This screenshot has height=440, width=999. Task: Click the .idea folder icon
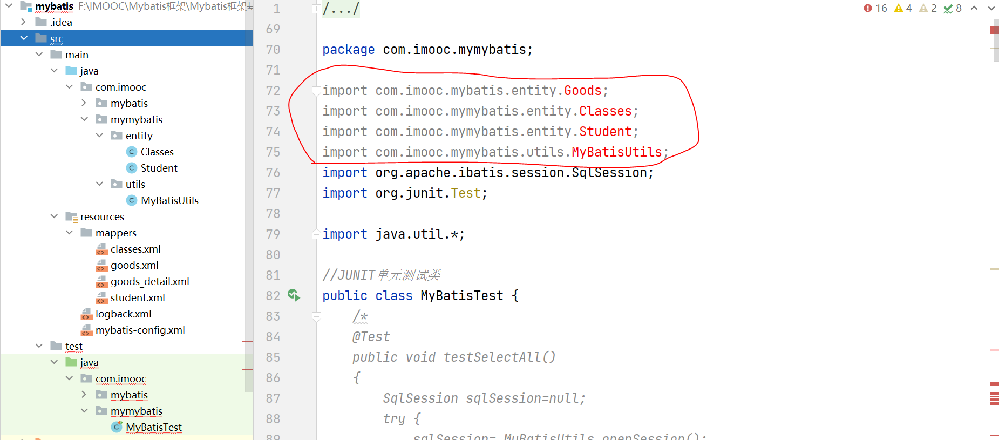click(x=41, y=22)
